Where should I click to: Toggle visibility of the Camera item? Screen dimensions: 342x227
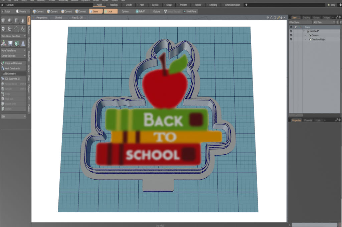click(x=291, y=35)
